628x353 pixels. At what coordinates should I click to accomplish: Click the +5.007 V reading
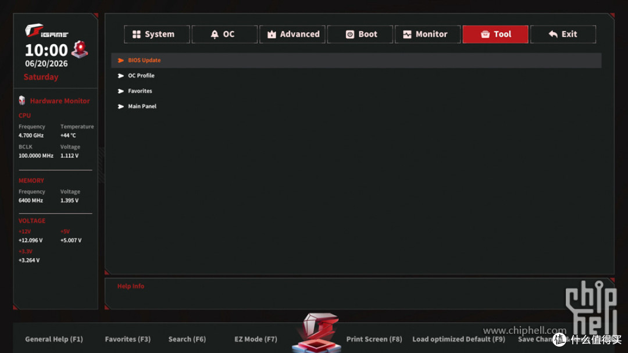(71, 240)
